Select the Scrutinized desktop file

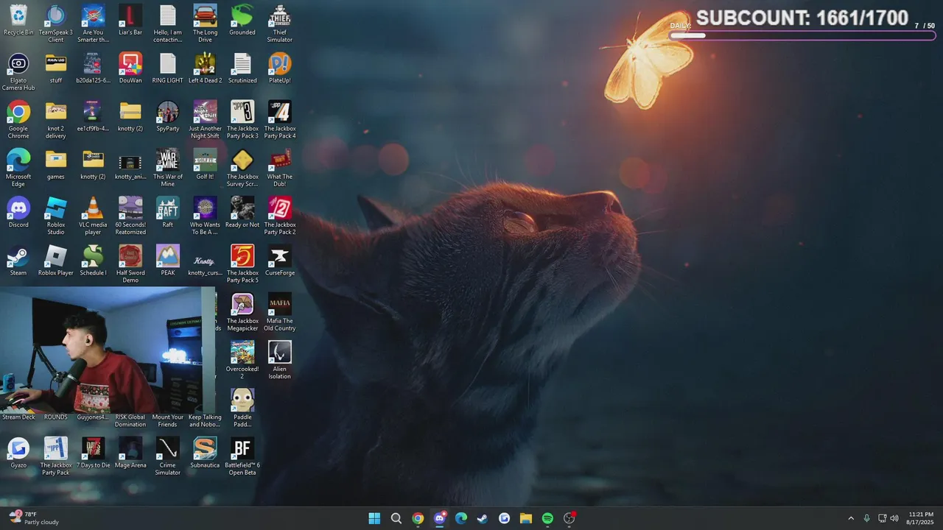click(x=242, y=68)
